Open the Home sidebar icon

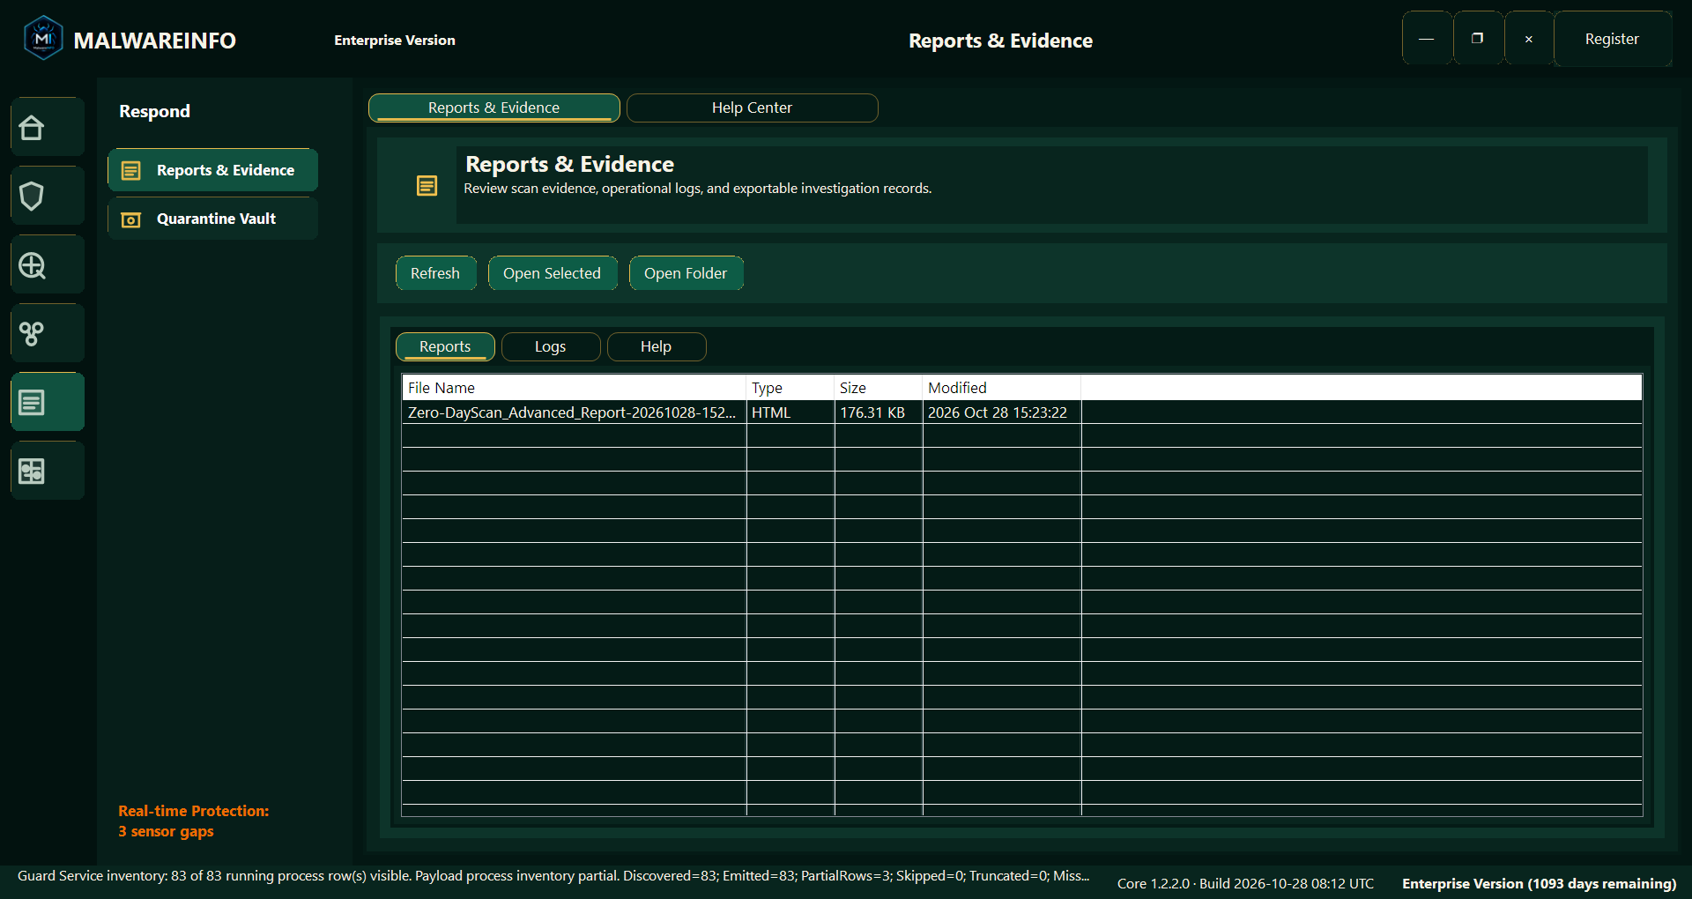pyautogui.click(x=48, y=128)
